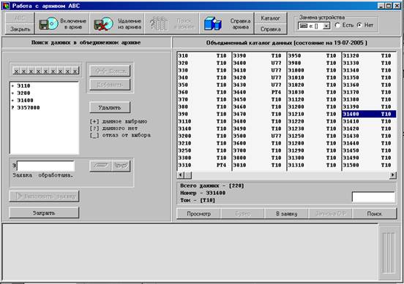Select catalog row Э310 PT4
This screenshot has height=284, width=404.
pyautogui.click(x=204, y=165)
